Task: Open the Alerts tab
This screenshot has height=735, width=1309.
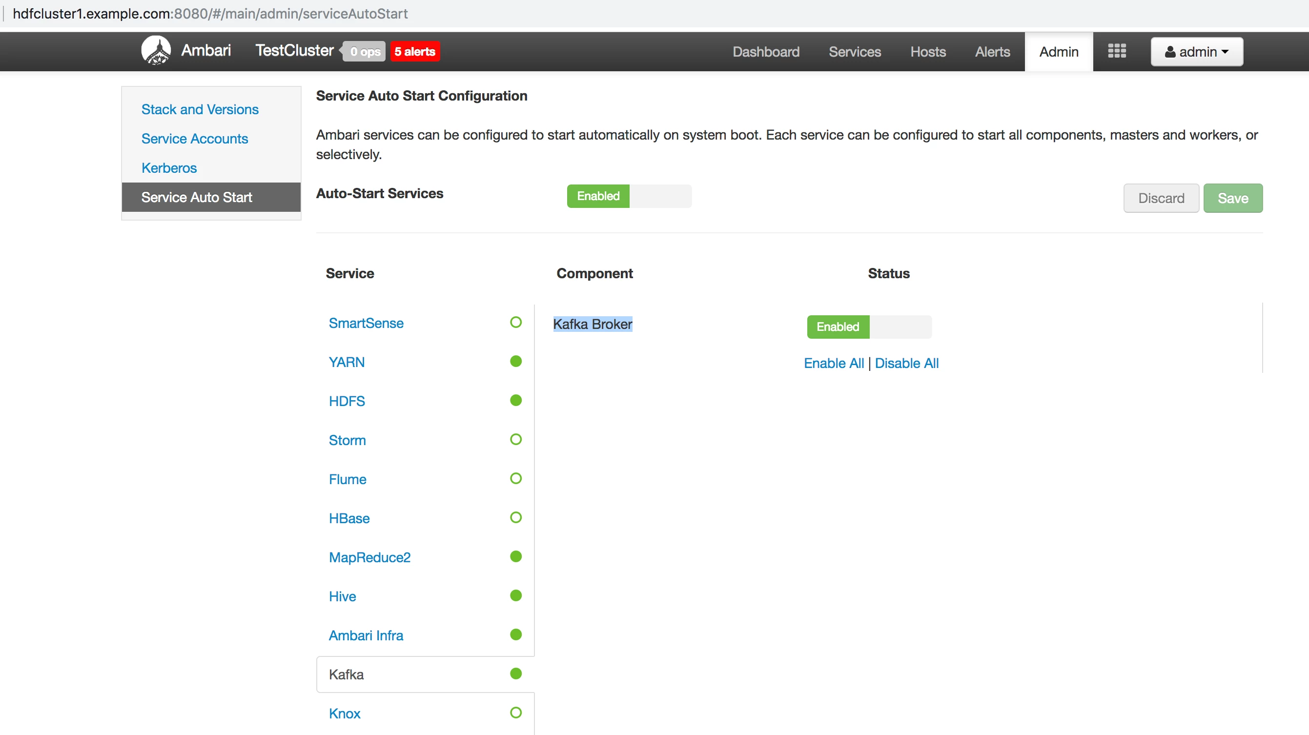Action: [x=992, y=52]
